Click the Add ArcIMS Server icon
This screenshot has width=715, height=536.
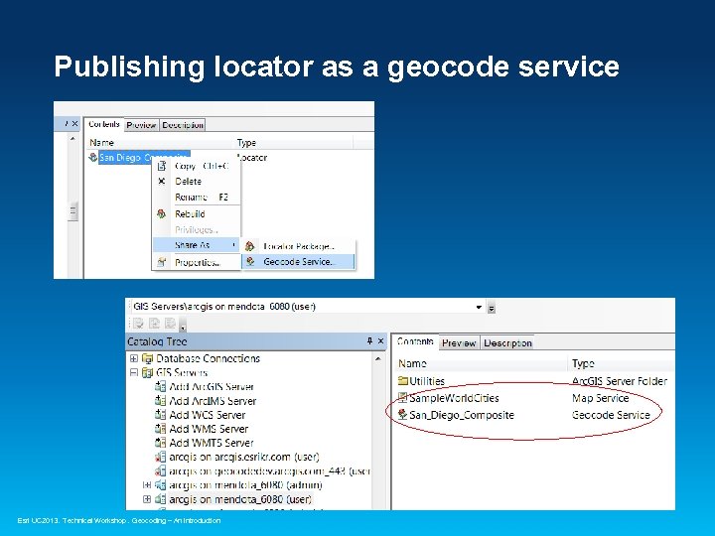(160, 401)
